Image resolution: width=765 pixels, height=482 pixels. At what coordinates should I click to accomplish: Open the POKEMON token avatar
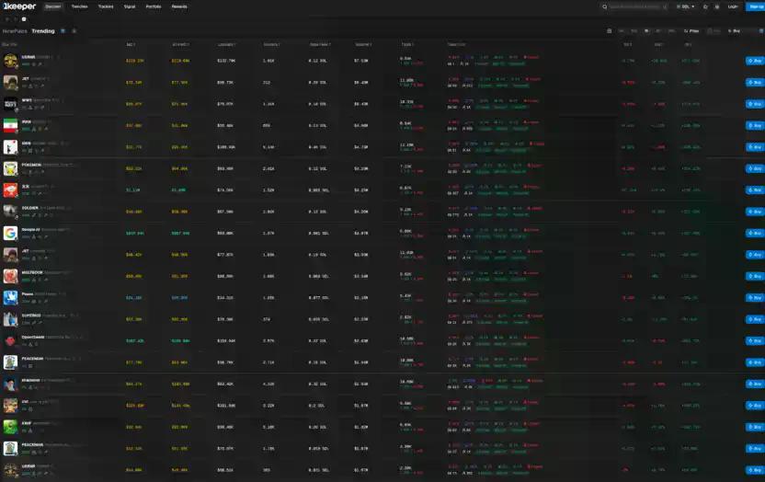click(10, 168)
